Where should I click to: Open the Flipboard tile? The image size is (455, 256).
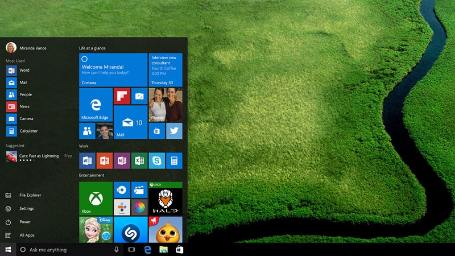[x=122, y=96]
